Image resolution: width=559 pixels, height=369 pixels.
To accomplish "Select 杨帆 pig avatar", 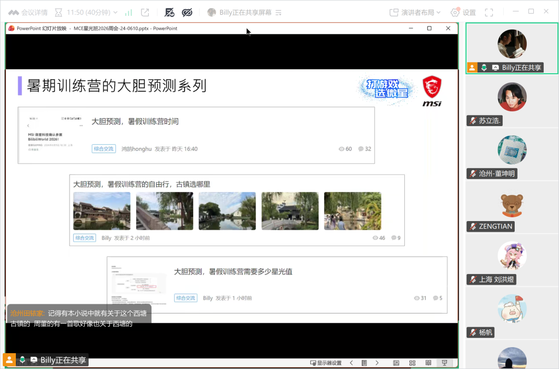I will tap(512, 309).
